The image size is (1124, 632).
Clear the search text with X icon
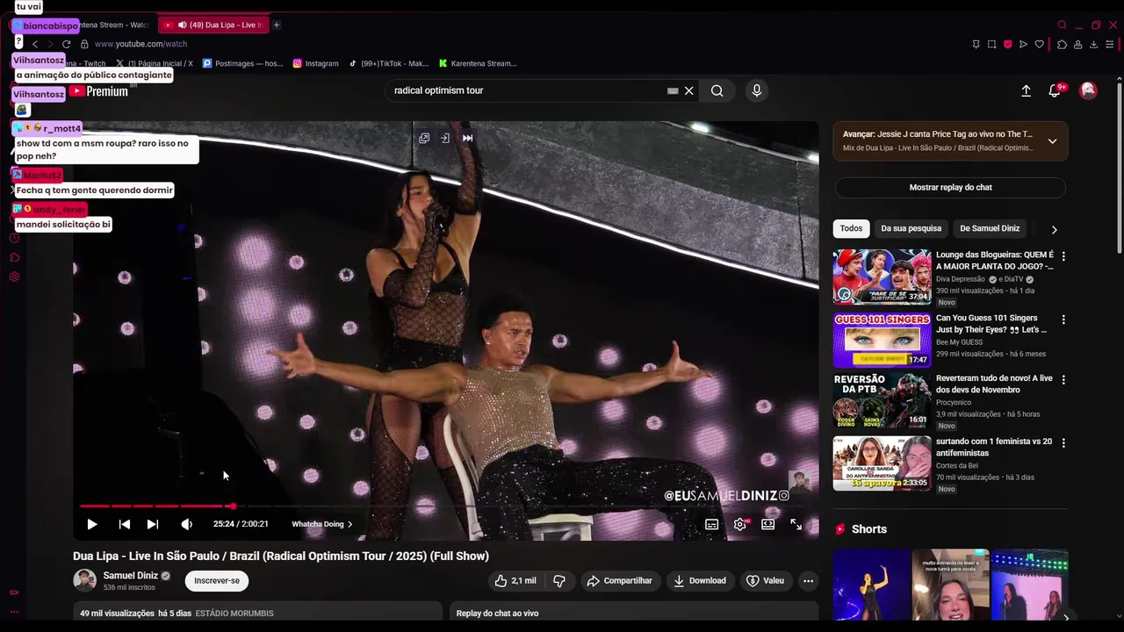[689, 90]
